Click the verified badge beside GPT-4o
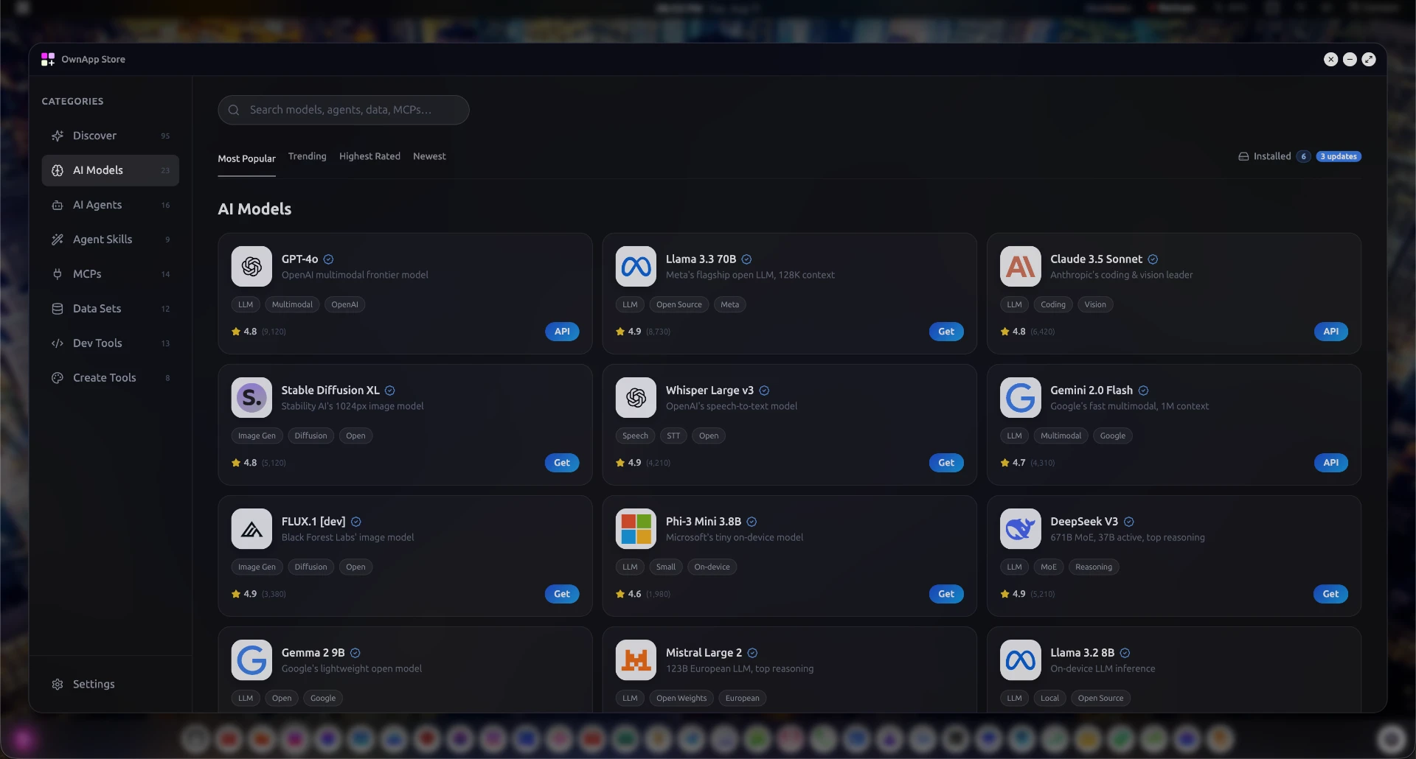Image resolution: width=1416 pixels, height=759 pixels. coord(329,259)
